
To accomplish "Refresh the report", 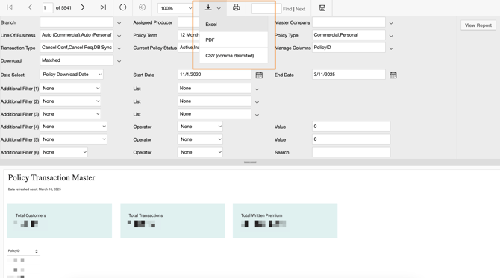I will (123, 7).
